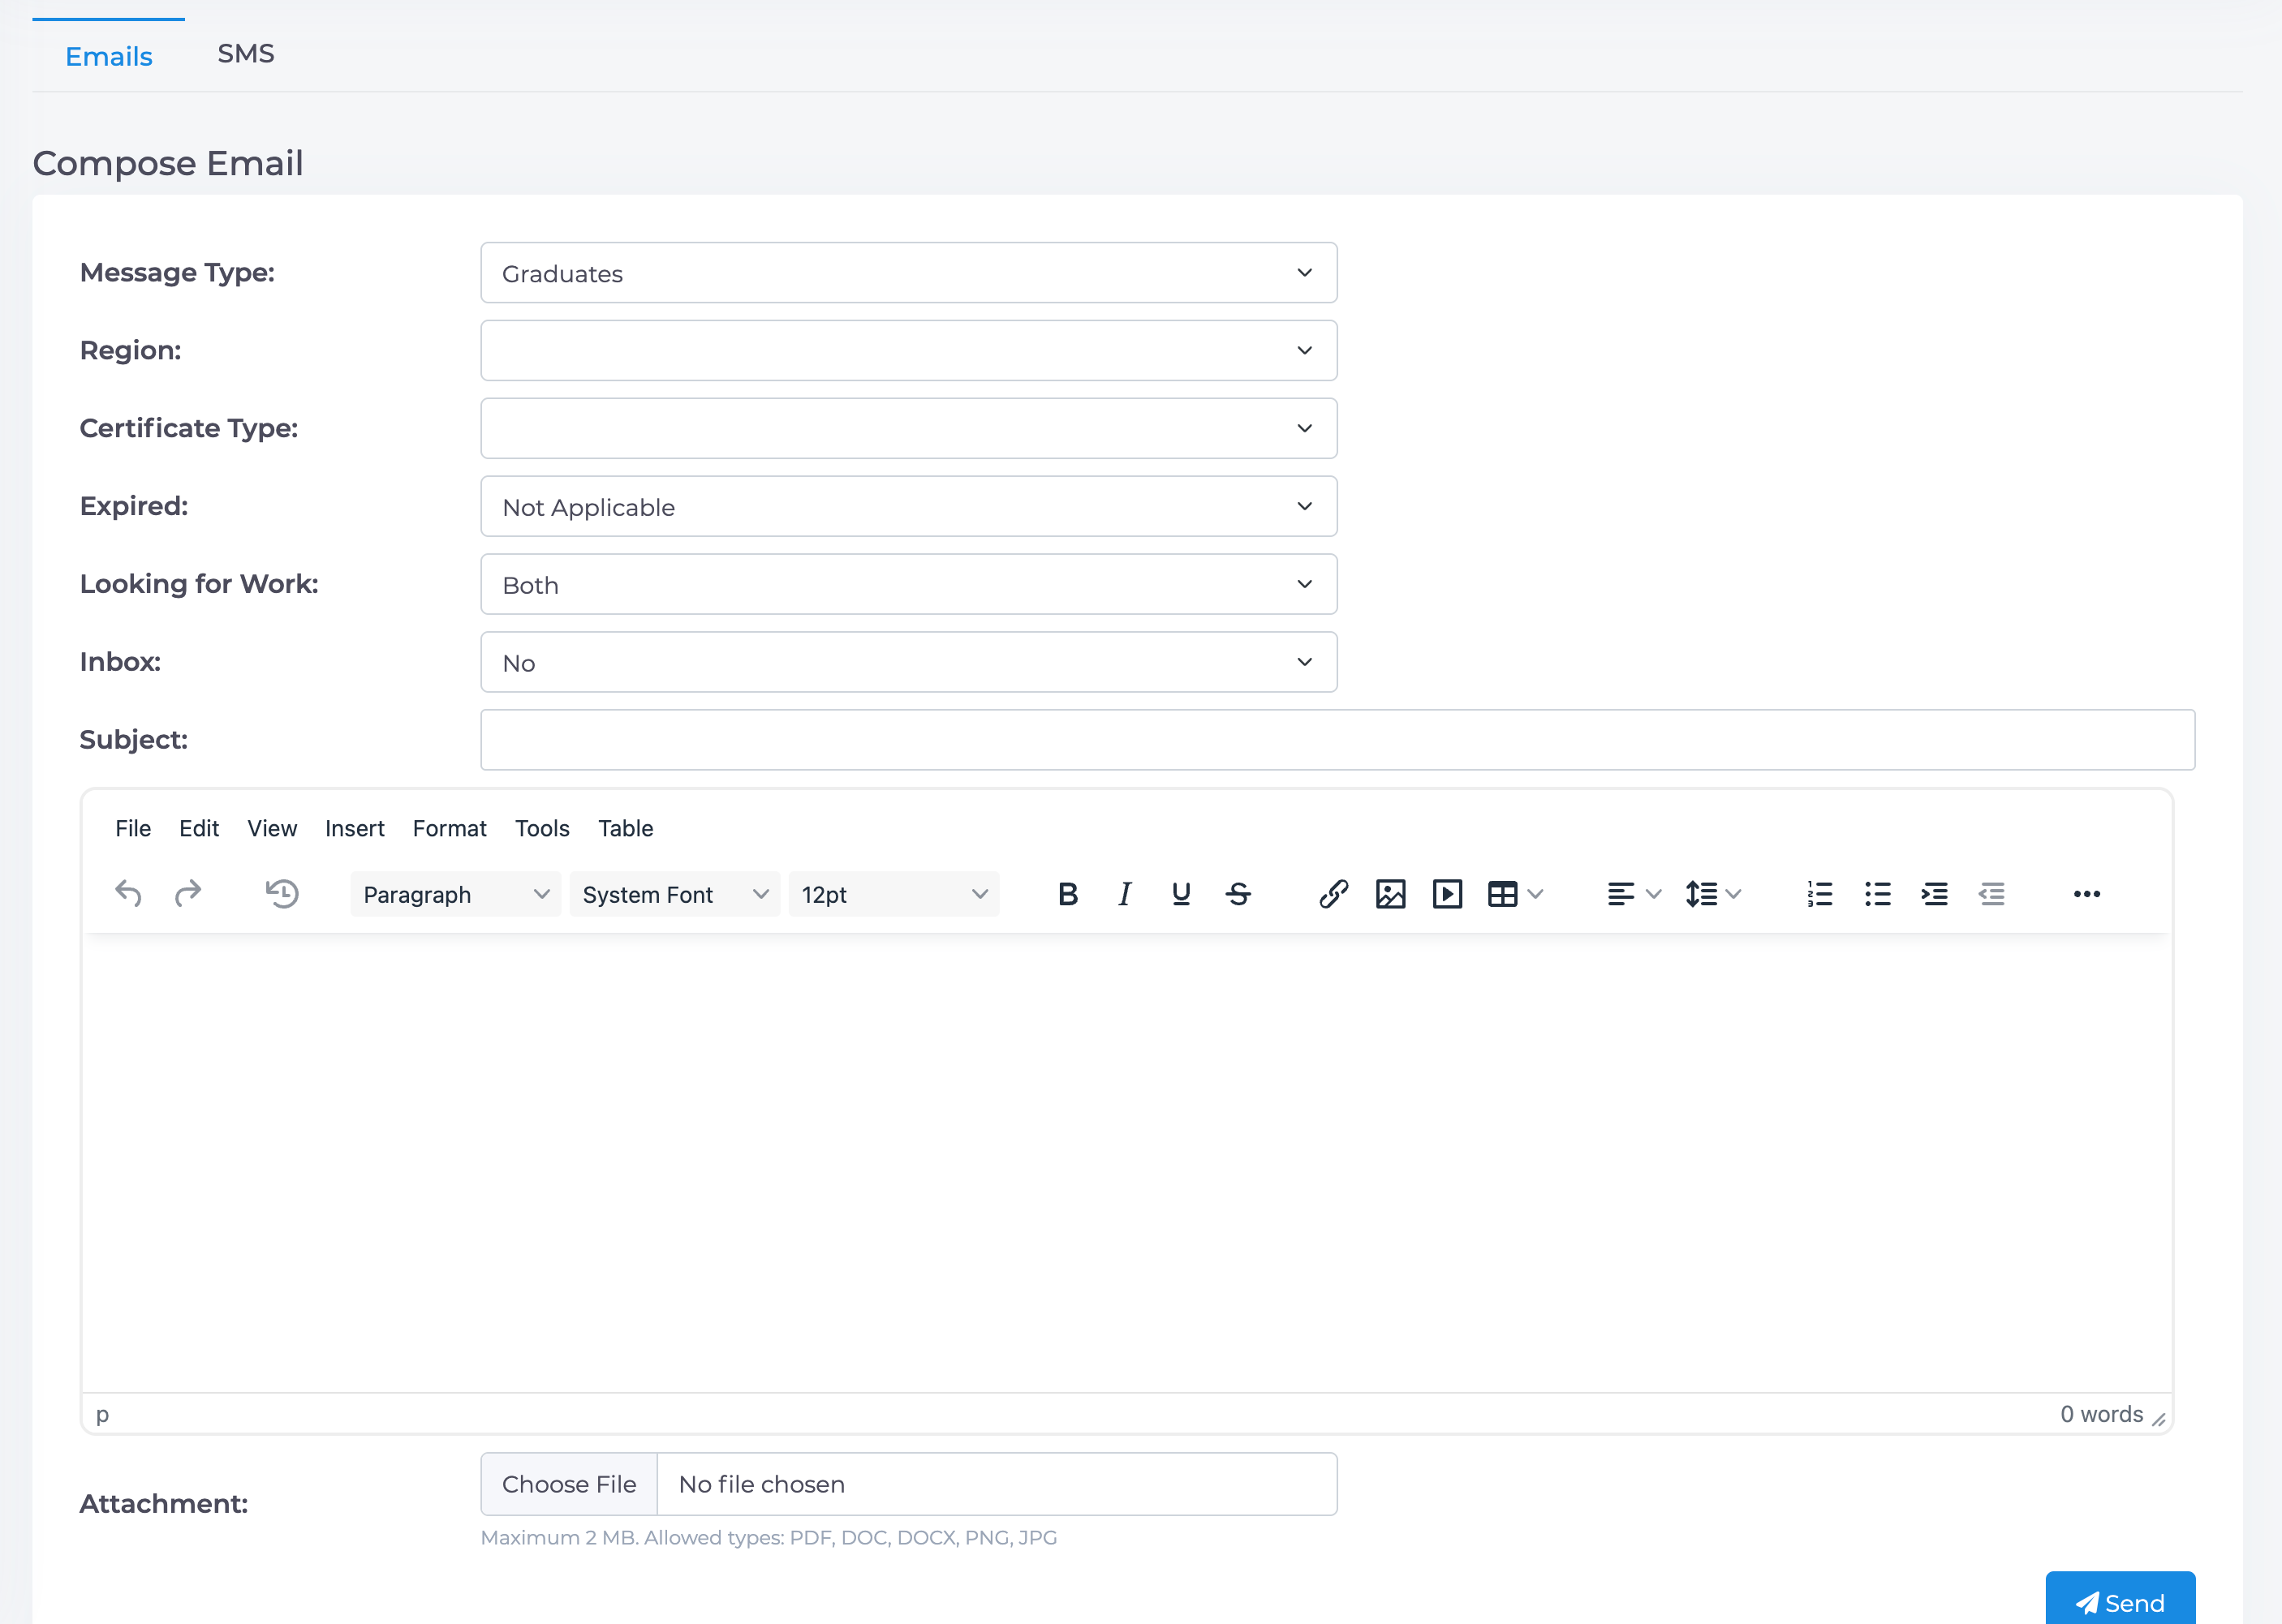The width and height of the screenshot is (2282, 1624).
Task: Click the No file chosen text
Action: (x=761, y=1484)
